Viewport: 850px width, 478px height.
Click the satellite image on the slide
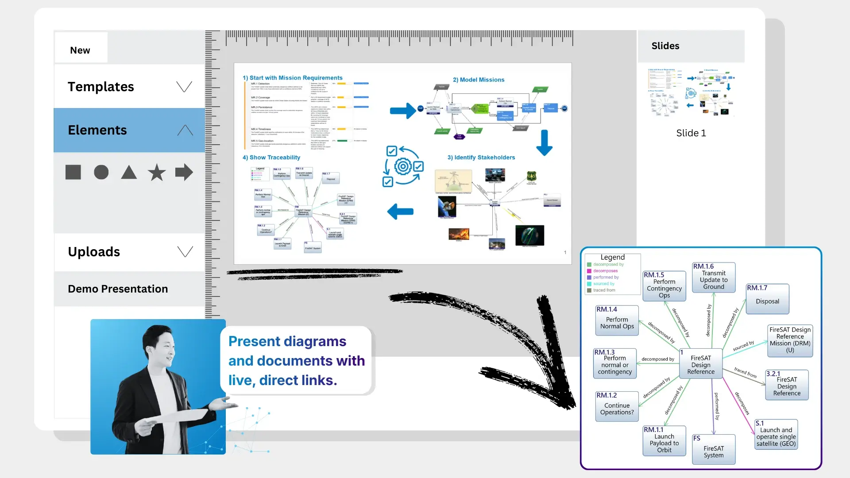[447, 207]
